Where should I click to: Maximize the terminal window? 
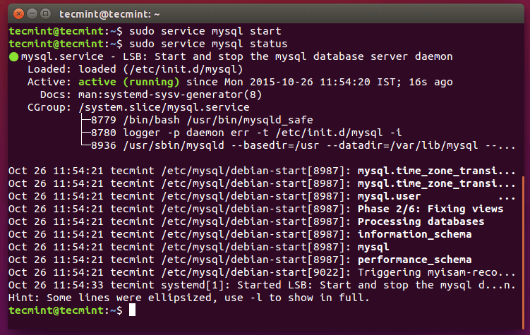[46, 14]
